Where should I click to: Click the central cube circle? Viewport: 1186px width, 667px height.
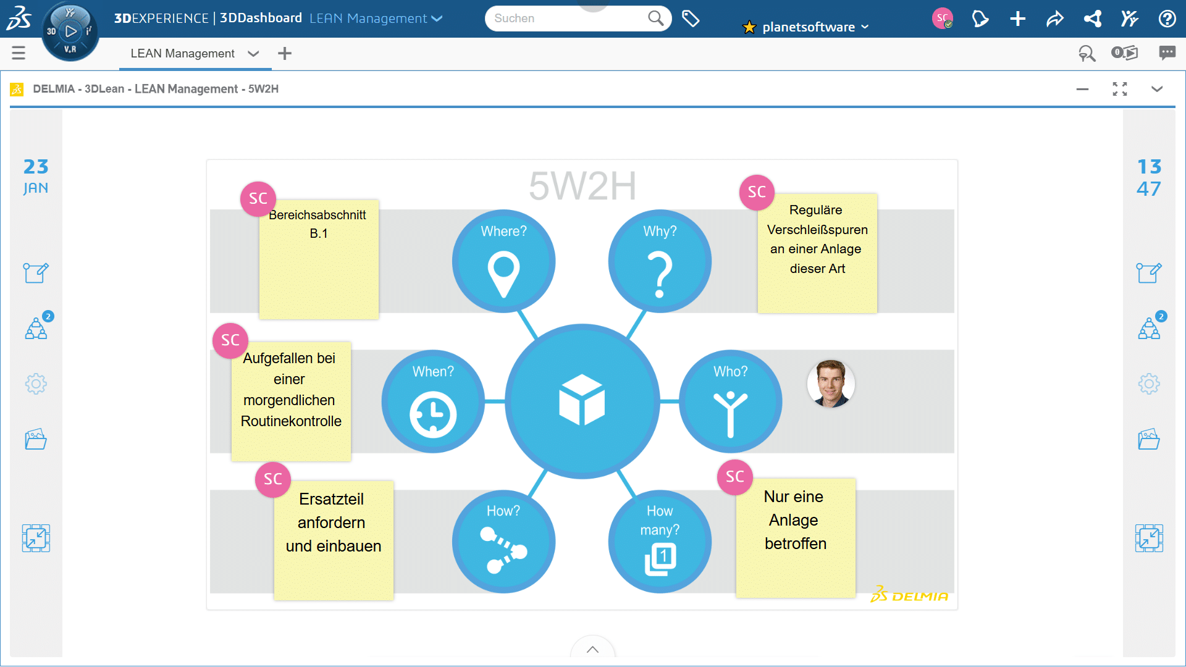(x=582, y=401)
